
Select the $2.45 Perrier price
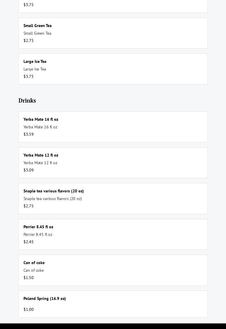(x=28, y=242)
